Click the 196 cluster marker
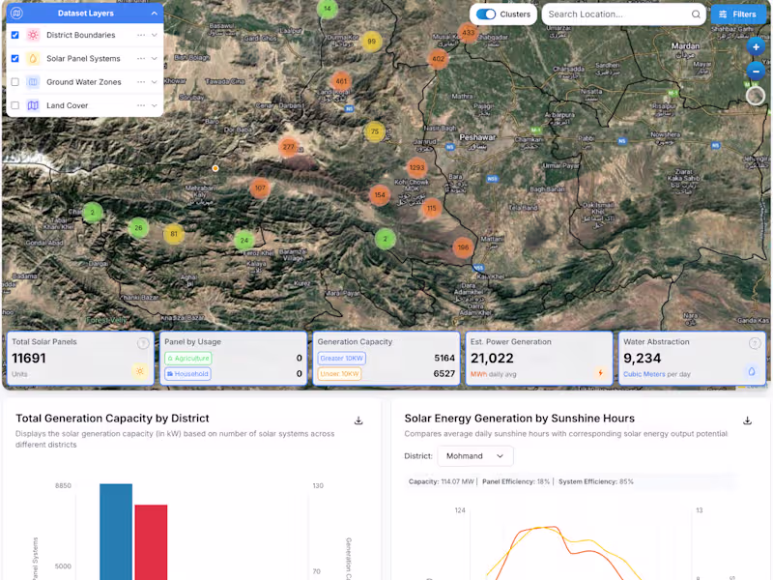 463,247
